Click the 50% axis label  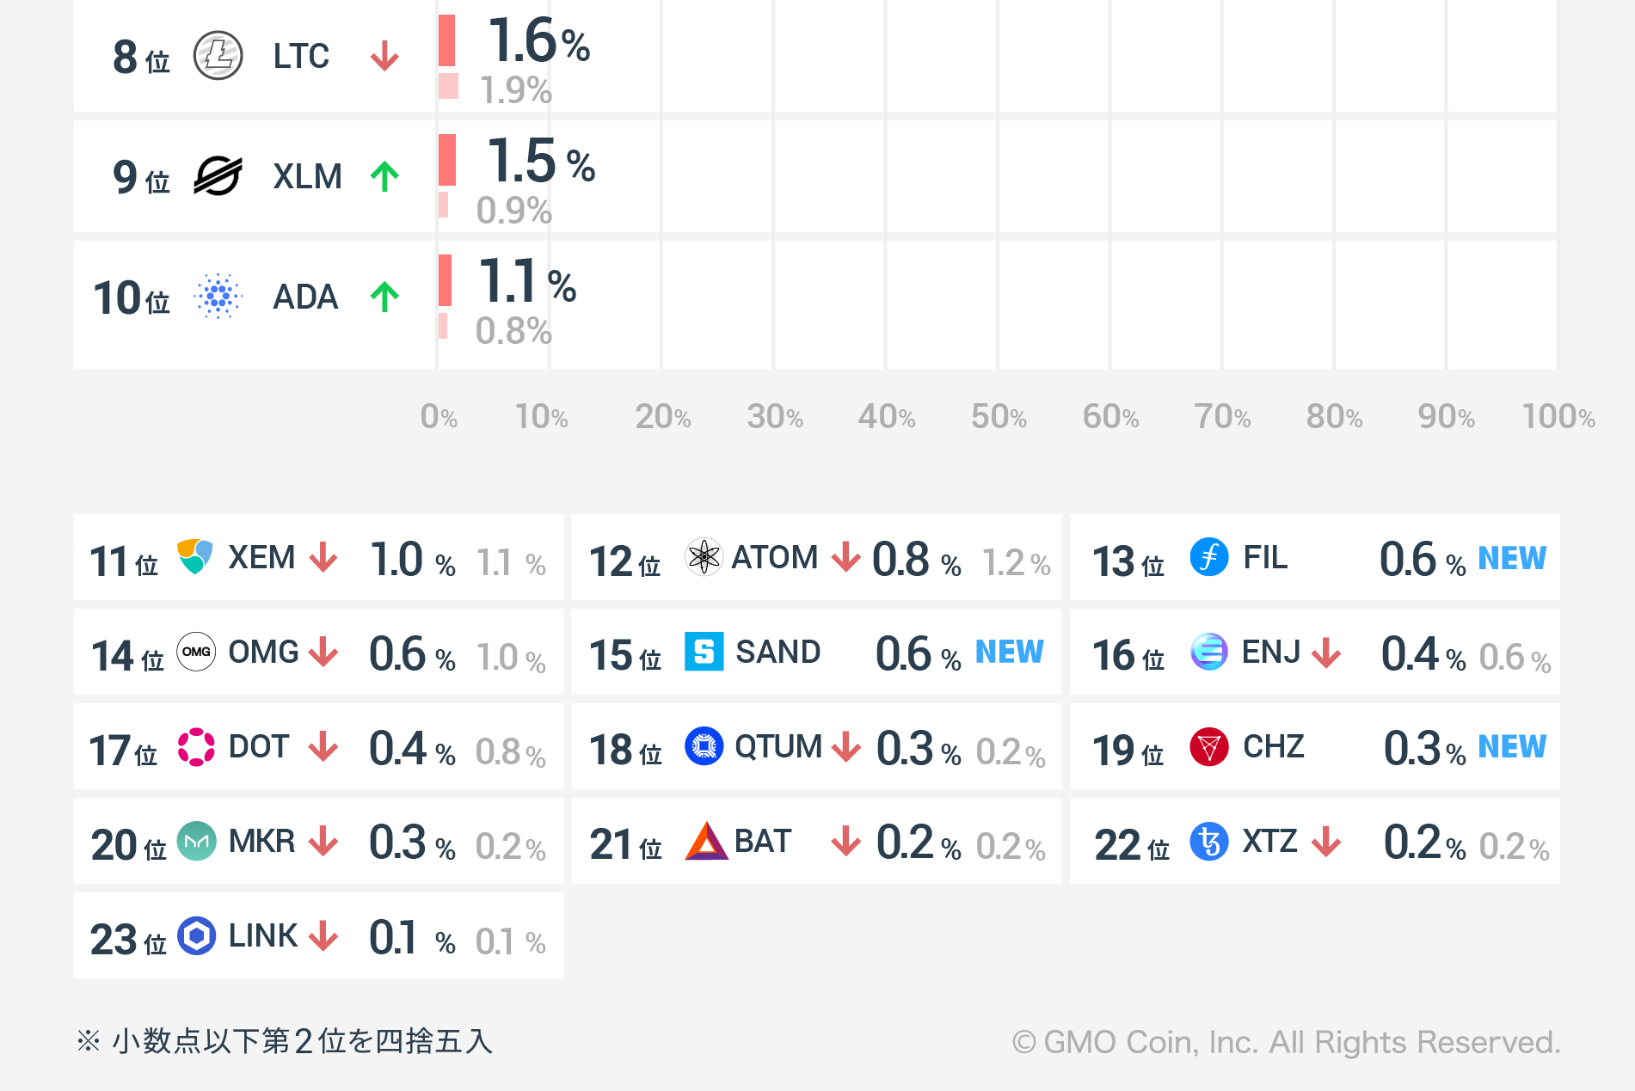pos(999,417)
